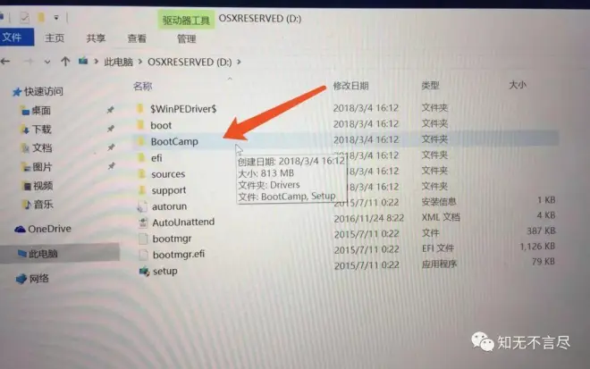Select the $WinPEDriver$ folder icon
Image resolution: width=590 pixels, height=369 pixels.
tap(140, 109)
